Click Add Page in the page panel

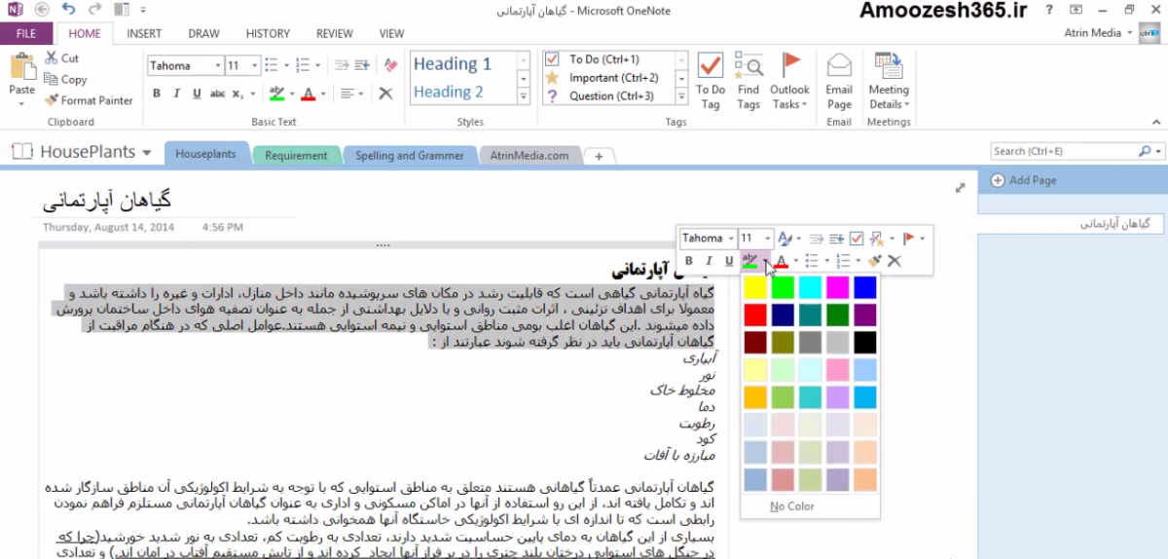pos(1032,180)
